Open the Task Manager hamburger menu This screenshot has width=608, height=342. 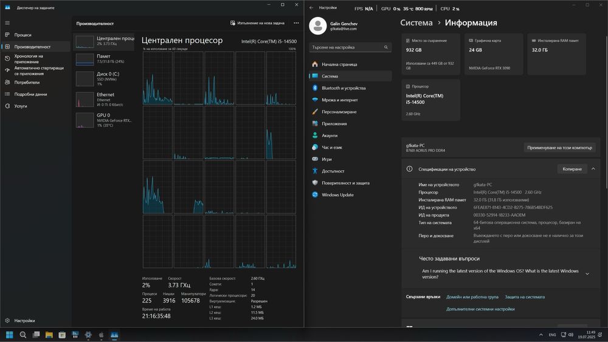coord(7,23)
